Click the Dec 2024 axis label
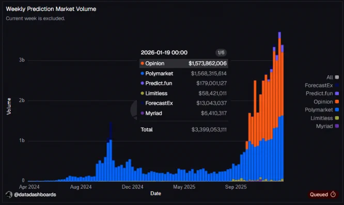344x205 pixels. (x=133, y=187)
